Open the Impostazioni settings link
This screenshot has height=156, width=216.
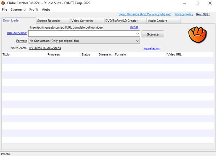(152, 48)
